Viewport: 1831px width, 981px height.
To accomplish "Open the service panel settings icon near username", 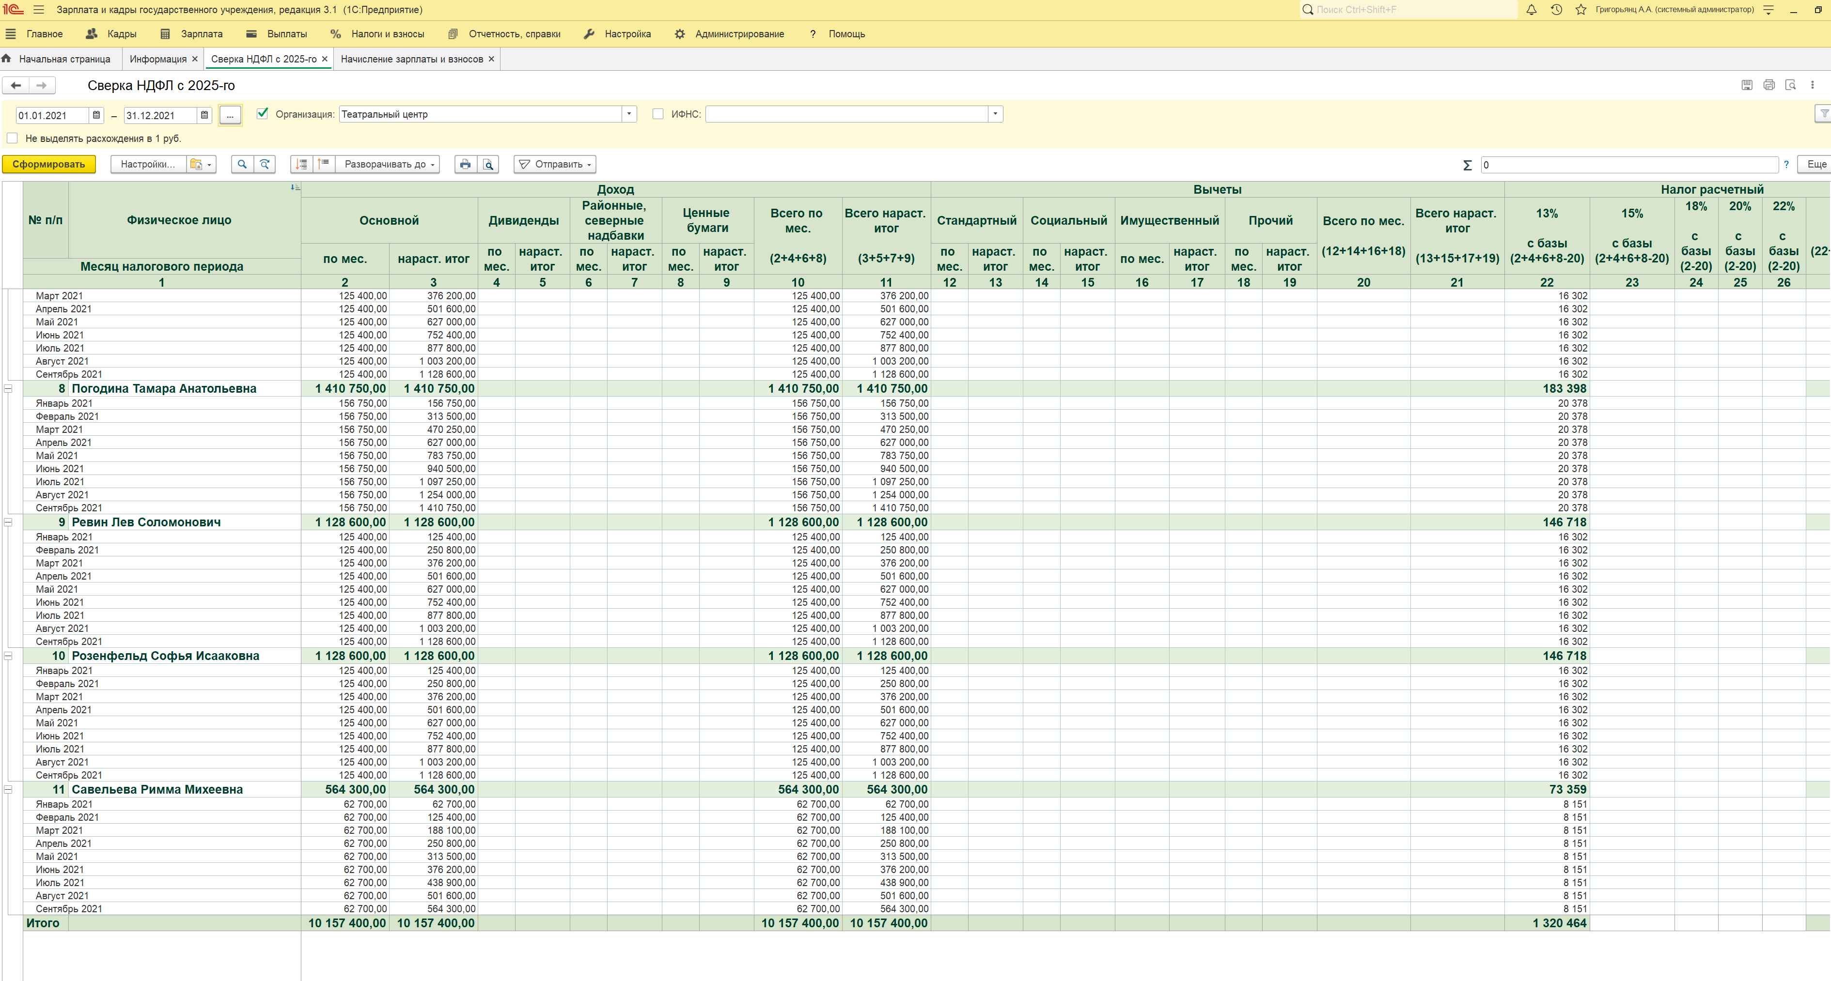I will pyautogui.click(x=1769, y=10).
